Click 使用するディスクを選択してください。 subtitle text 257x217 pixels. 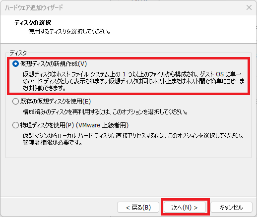[x=69, y=32]
